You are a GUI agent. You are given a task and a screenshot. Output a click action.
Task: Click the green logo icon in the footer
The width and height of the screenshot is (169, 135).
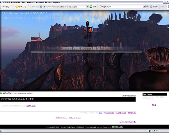point(113,127)
